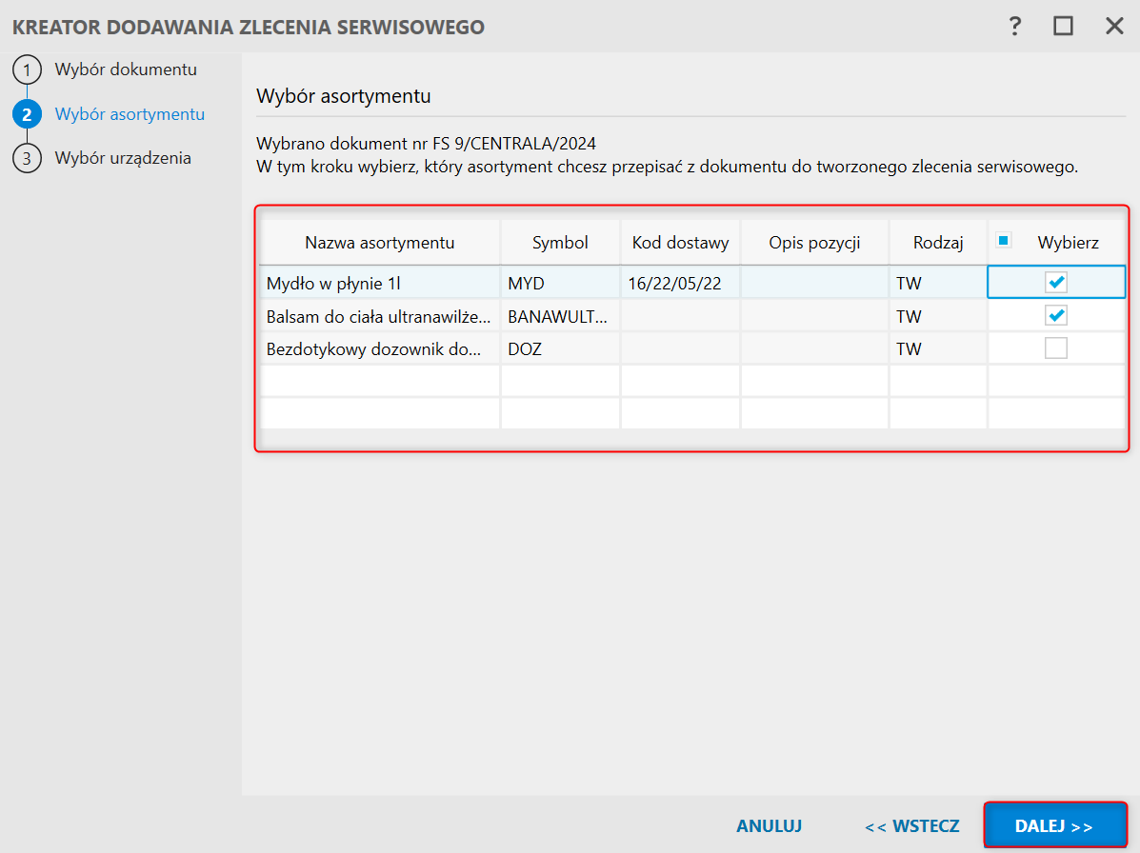The height and width of the screenshot is (853, 1140).
Task: Sort by Symbol column header
Action: (x=560, y=243)
